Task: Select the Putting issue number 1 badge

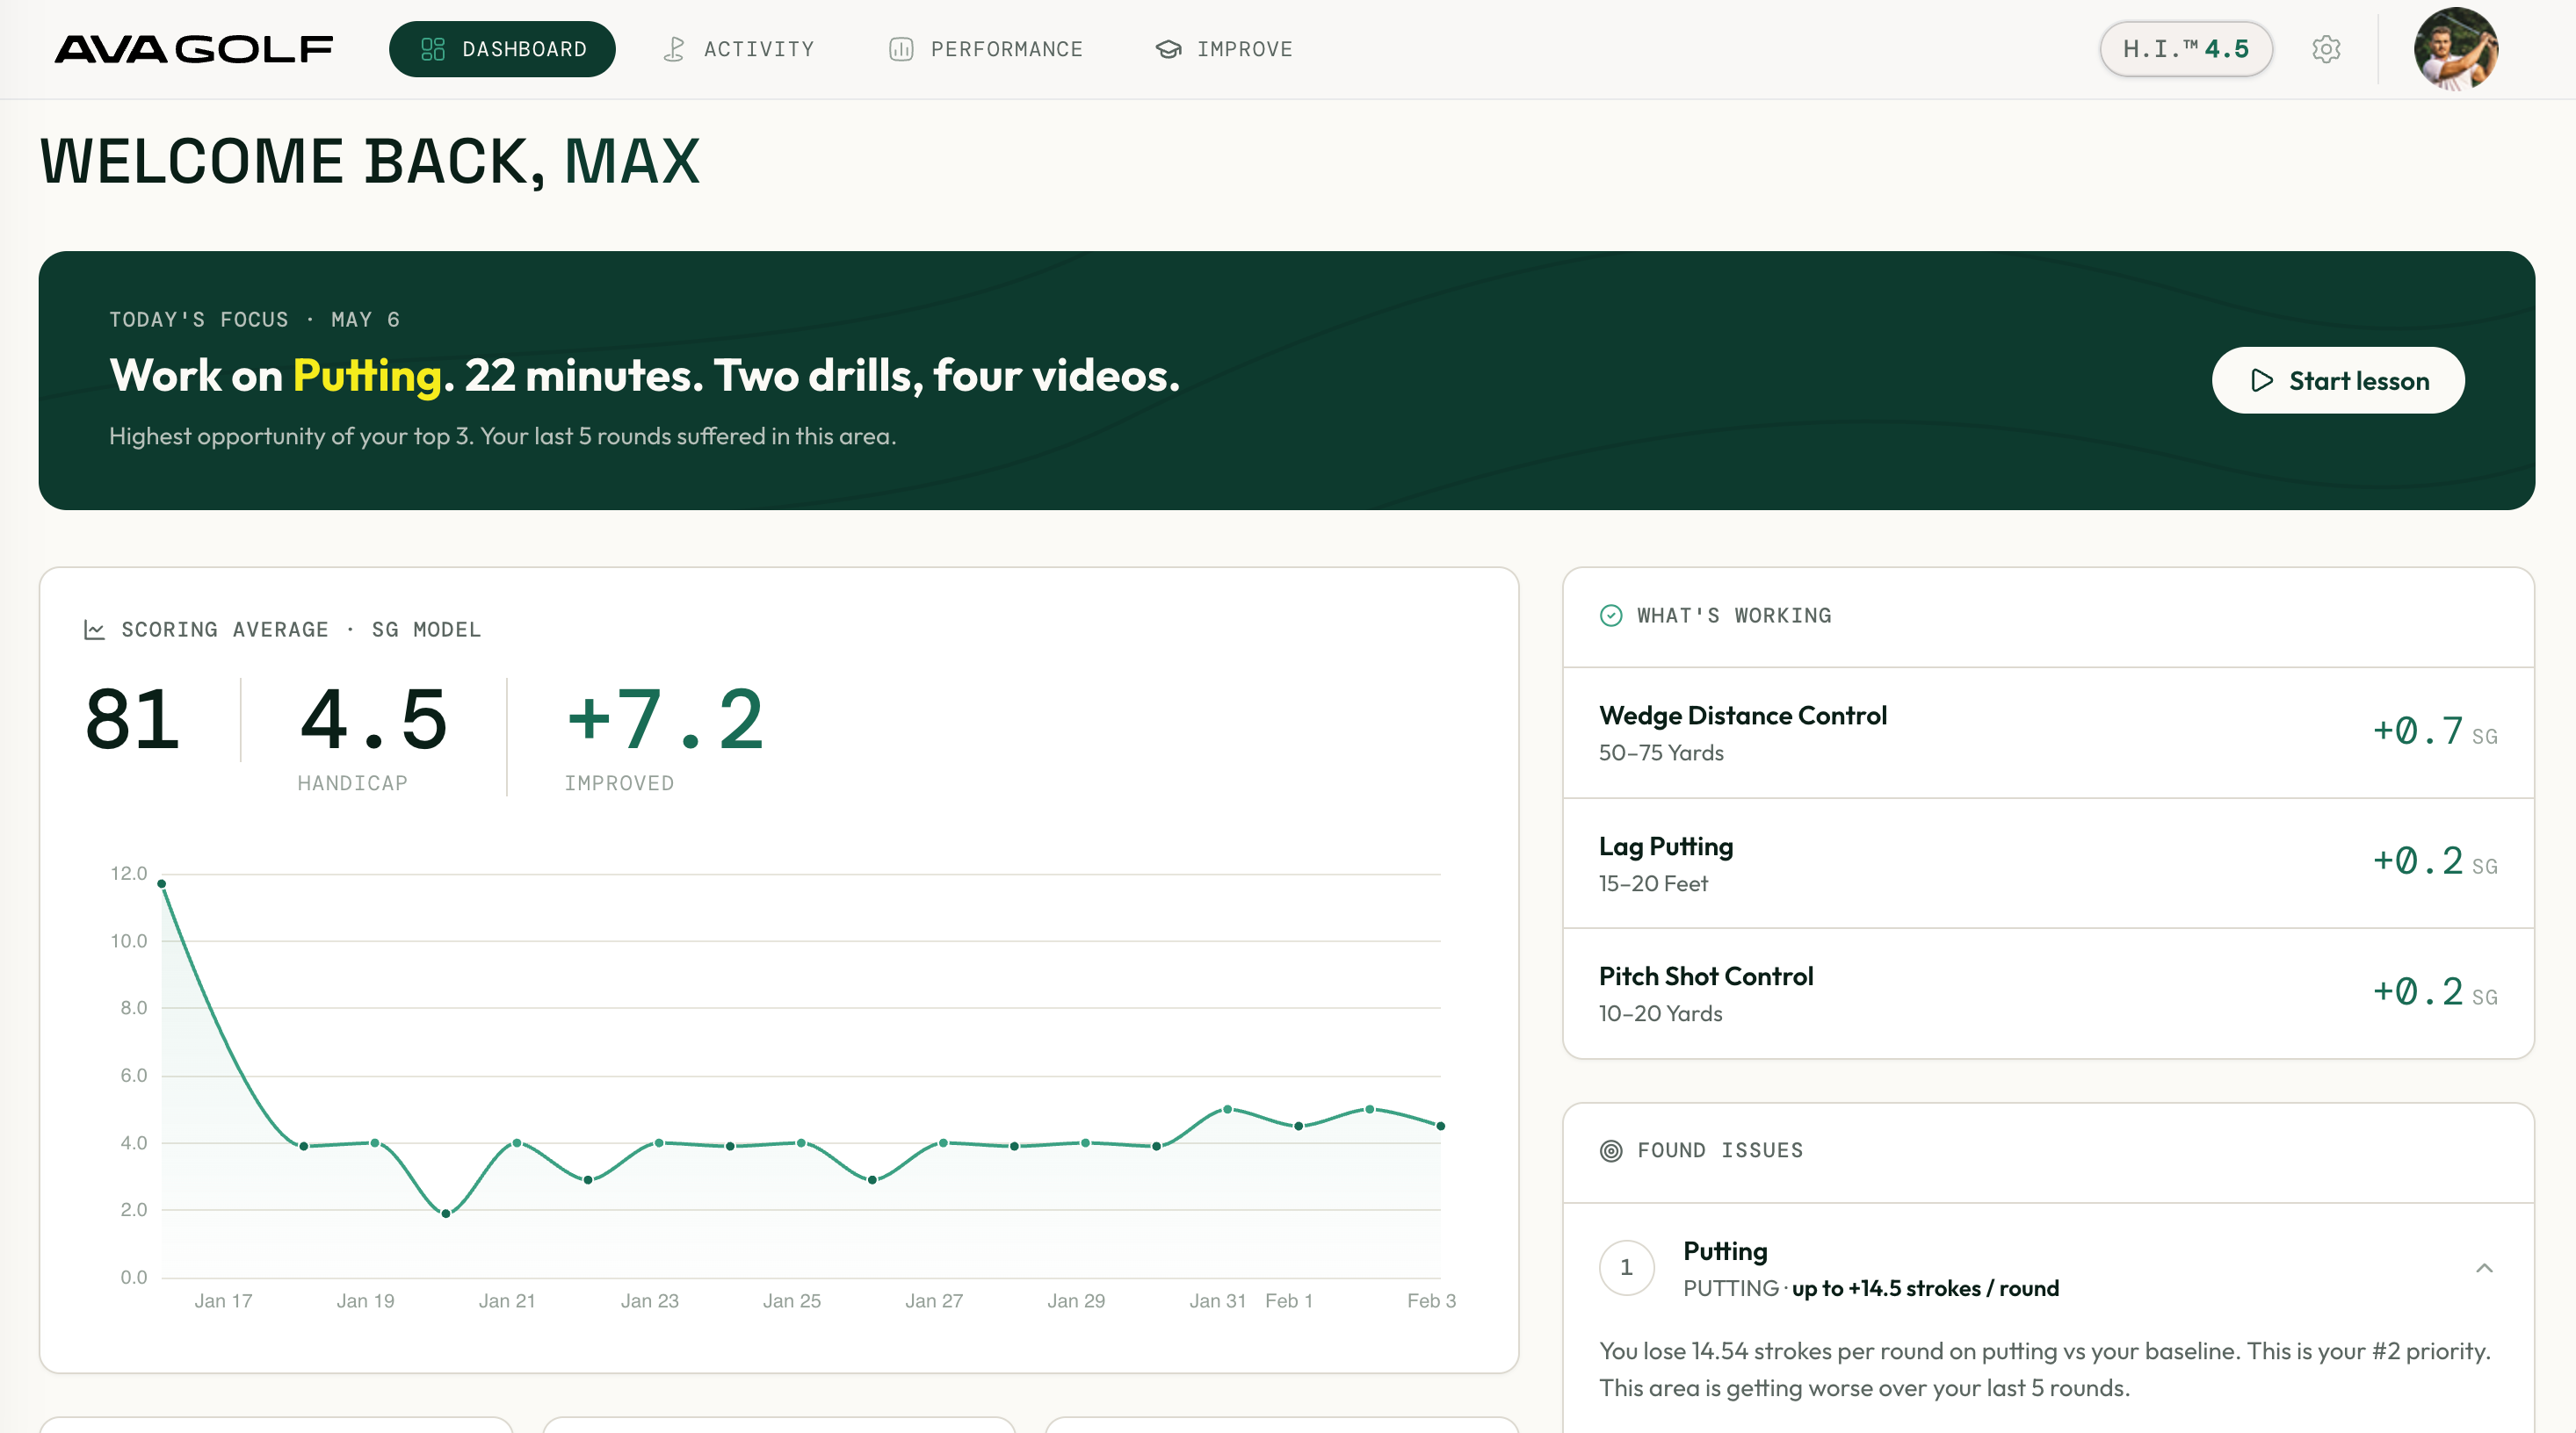Action: click(x=1627, y=1268)
